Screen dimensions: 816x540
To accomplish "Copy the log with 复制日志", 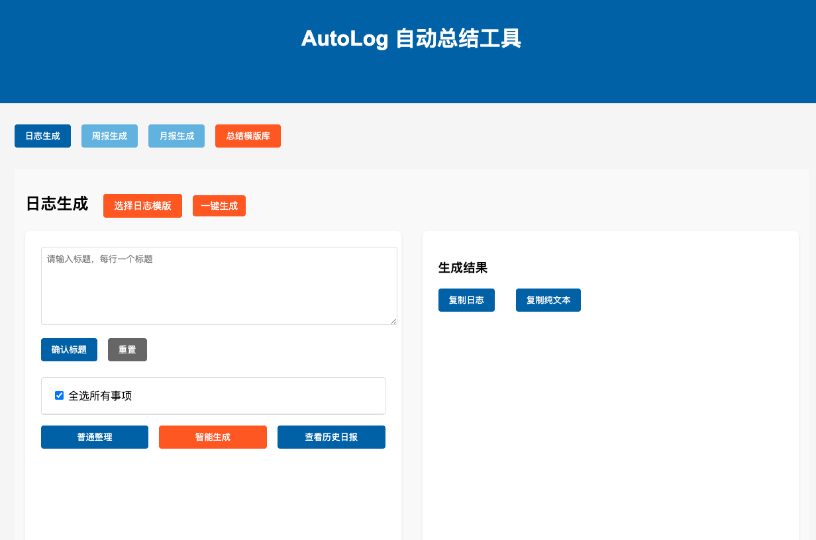I will (x=466, y=300).
